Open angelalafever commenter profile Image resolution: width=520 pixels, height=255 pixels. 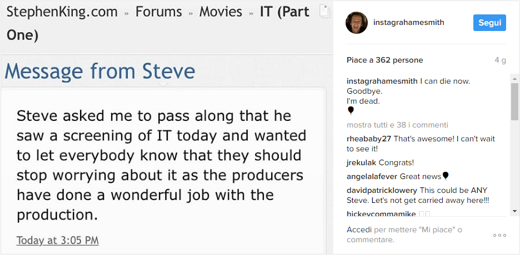pos(372,177)
